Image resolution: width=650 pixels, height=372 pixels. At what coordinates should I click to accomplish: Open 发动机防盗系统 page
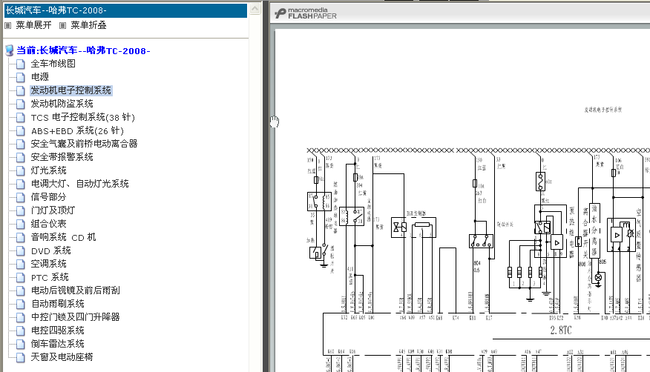click(62, 104)
